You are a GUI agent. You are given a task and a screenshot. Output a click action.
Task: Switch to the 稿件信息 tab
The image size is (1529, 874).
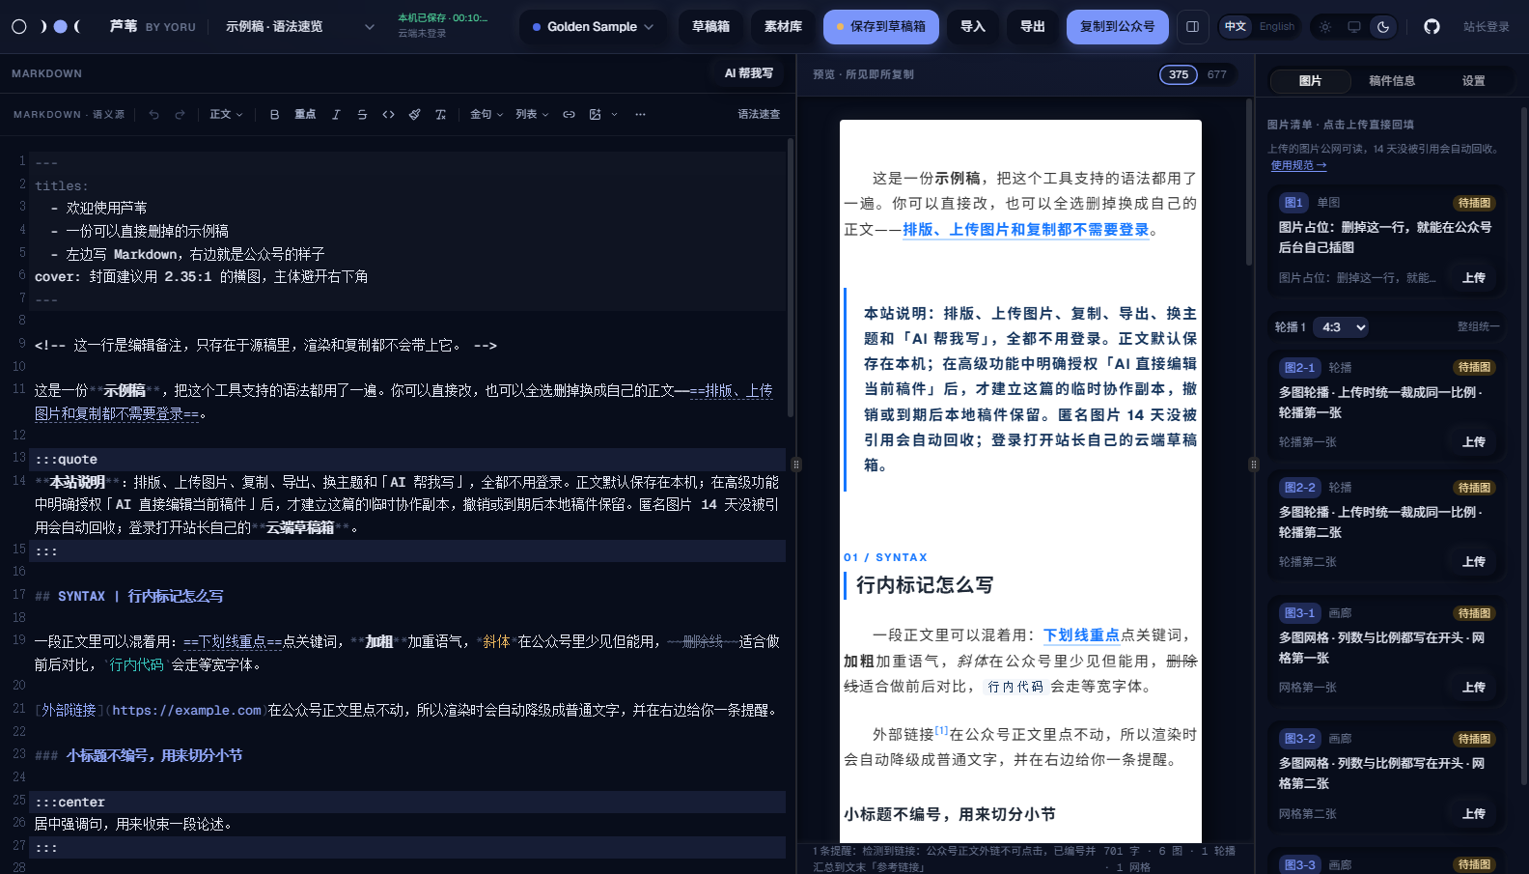1392,81
